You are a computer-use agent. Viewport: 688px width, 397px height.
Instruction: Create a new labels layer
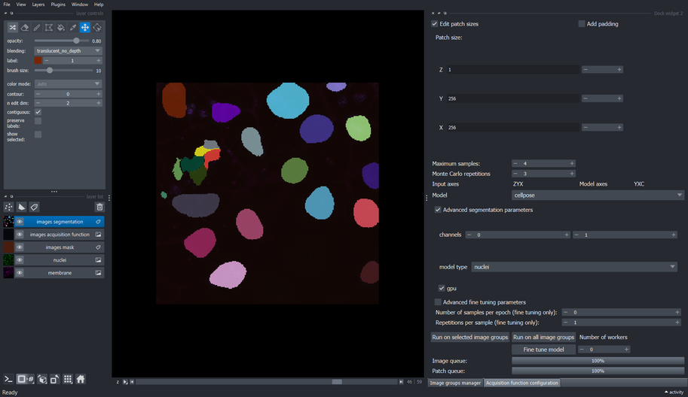34,207
